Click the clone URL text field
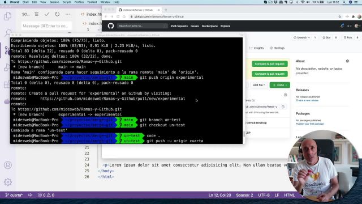The height and width of the screenshot is (204, 362). 262,107
